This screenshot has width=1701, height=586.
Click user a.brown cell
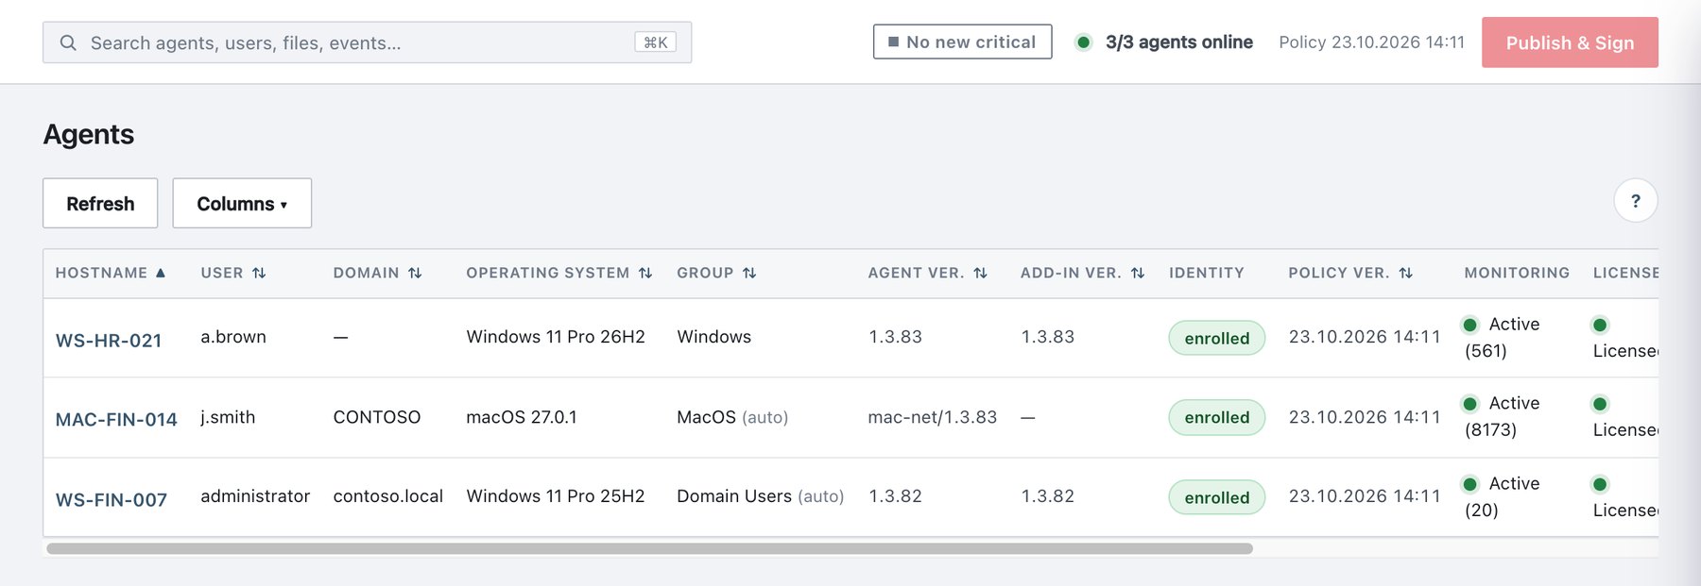pos(233,337)
